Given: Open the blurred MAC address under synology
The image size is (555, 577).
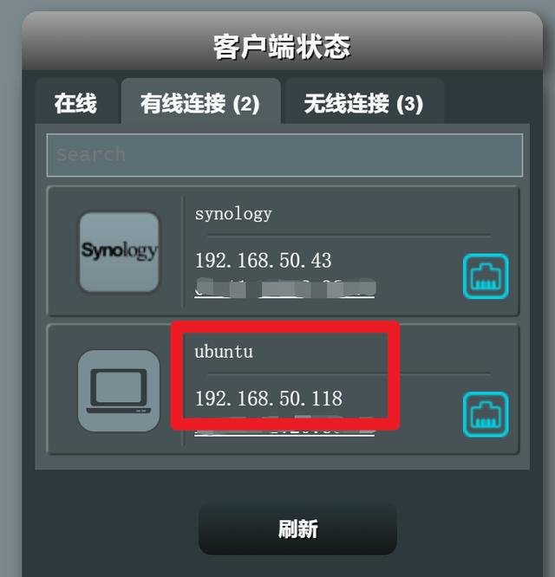Looking at the screenshot, I should 284,288.
